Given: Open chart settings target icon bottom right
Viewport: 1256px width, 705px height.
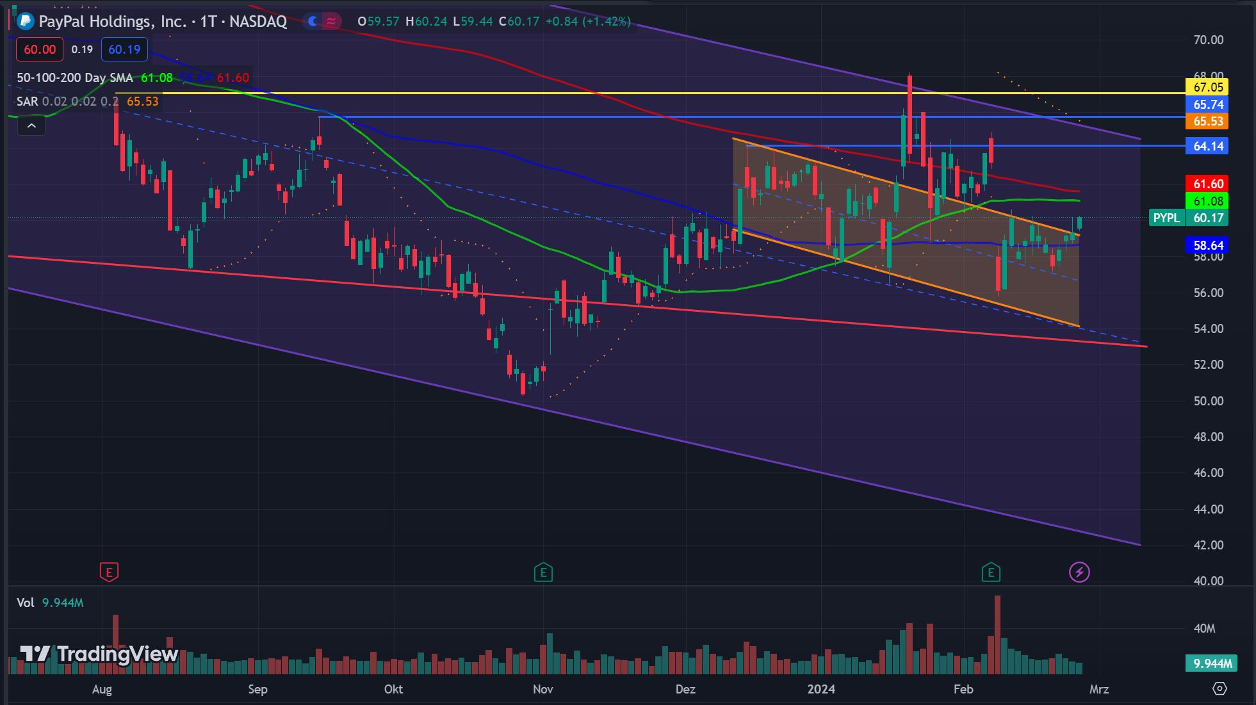Looking at the screenshot, I should pyautogui.click(x=1219, y=688).
